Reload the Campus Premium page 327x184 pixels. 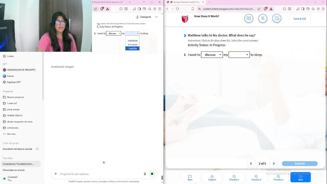177,9
